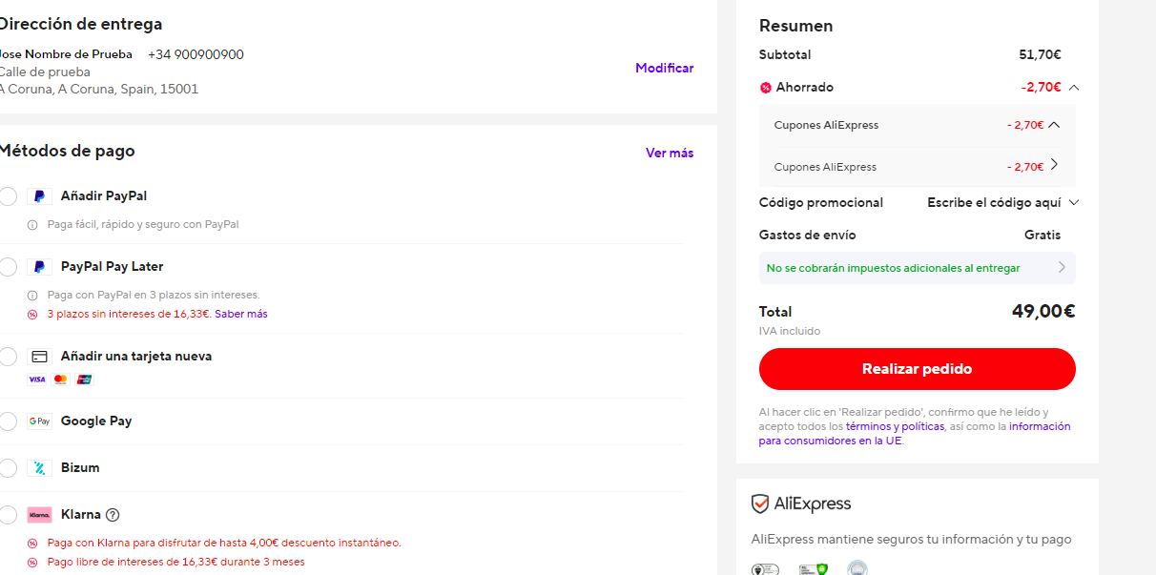The width and height of the screenshot is (1156, 575).
Task: Select the PayPal Pay Later radio button
Action: pyautogui.click(x=8, y=267)
